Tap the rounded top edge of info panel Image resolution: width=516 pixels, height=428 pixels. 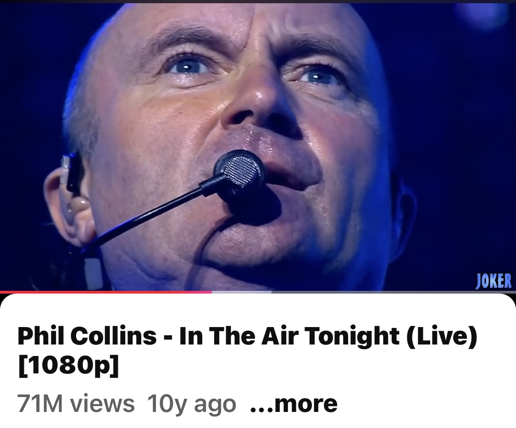[258, 295]
